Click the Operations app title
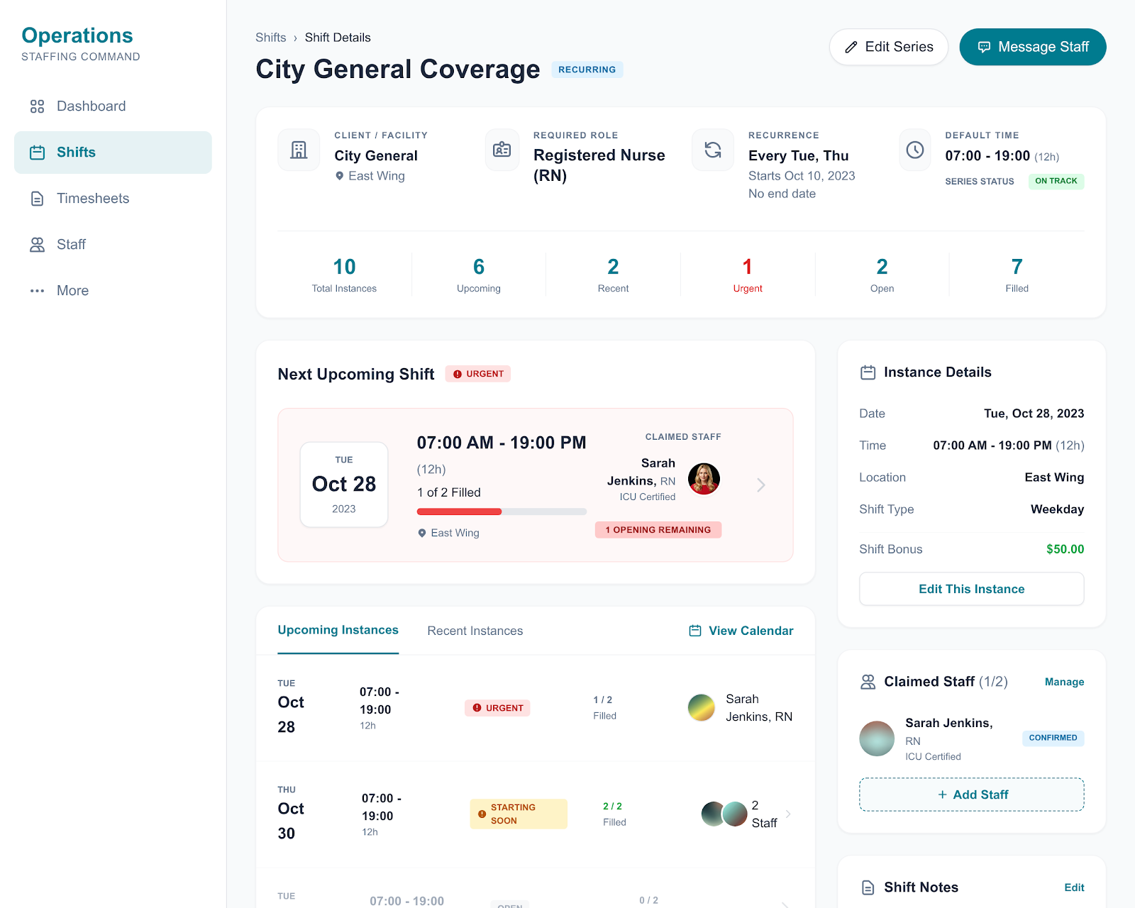 click(x=77, y=35)
